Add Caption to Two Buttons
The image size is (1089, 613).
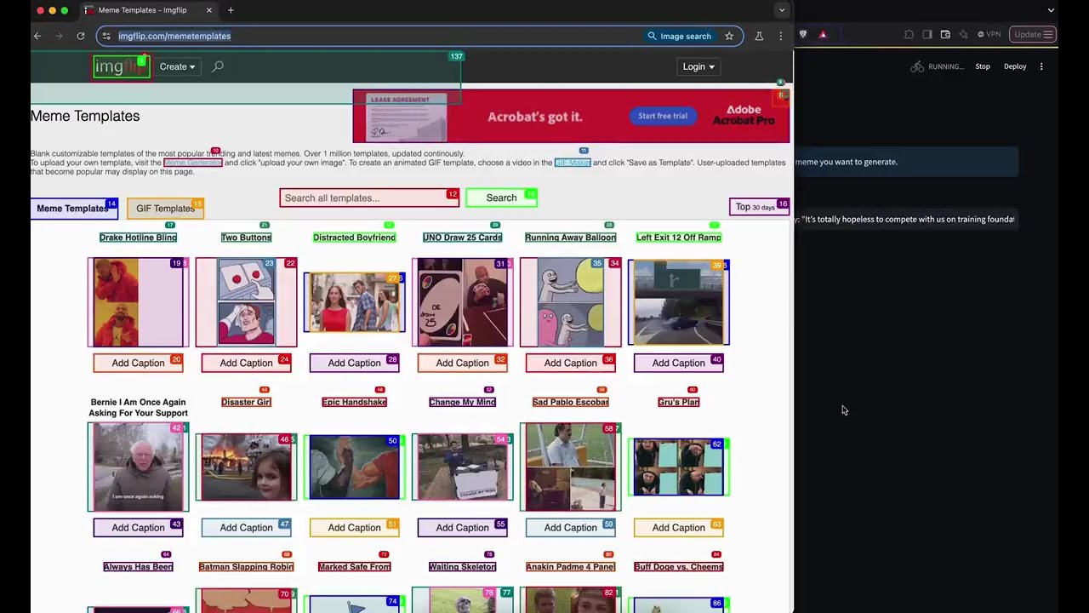[x=246, y=363]
